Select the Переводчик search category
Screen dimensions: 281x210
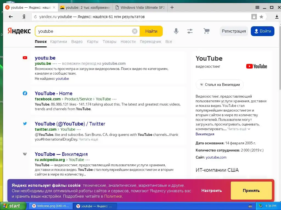pos(151,42)
